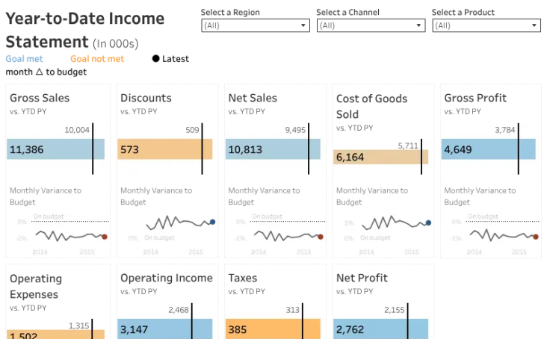The image size is (550, 339).
Task: Click the delta triangle symbol in the legend
Action: point(40,72)
